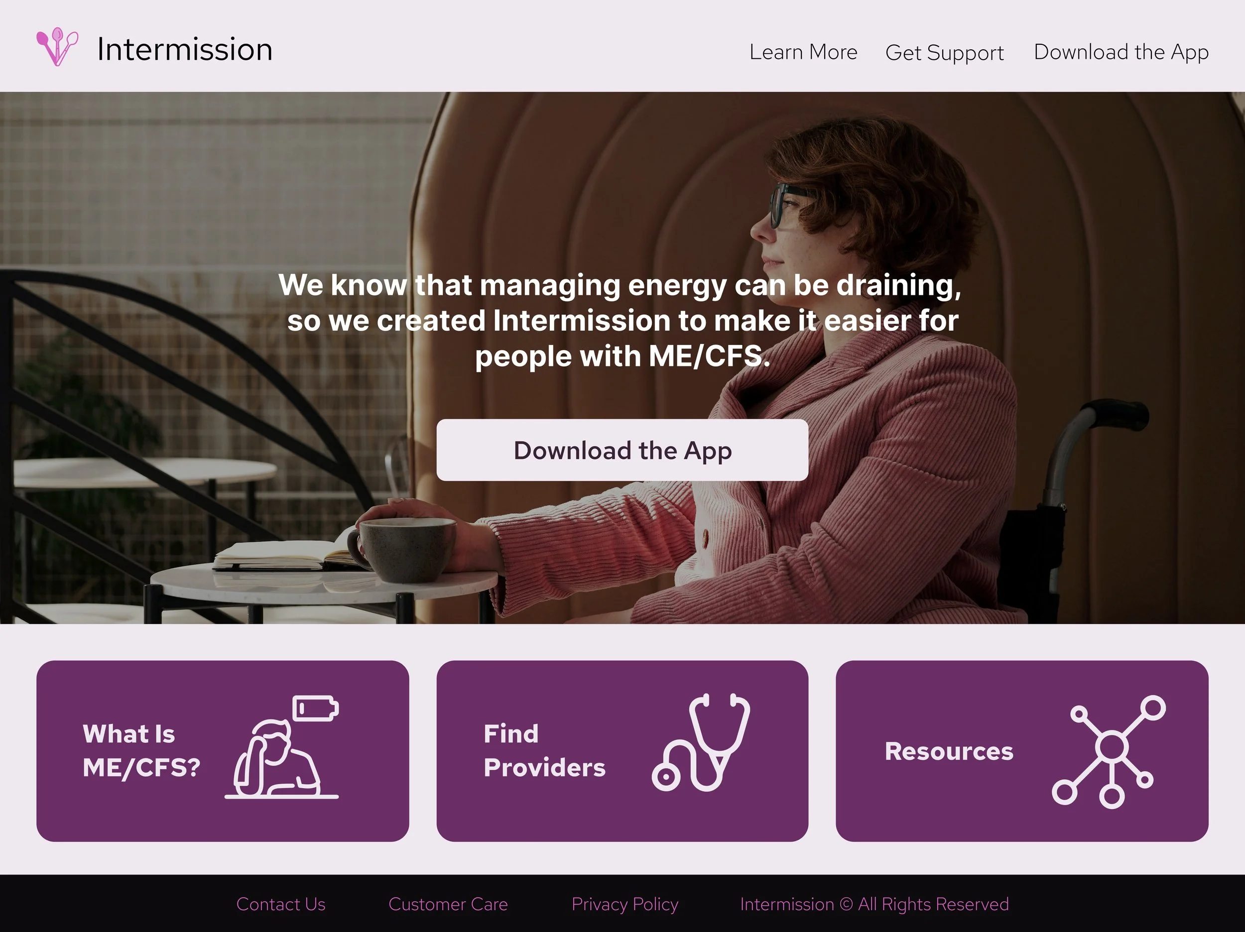1245x932 pixels.
Task: Open the What Is ME/CFS? card title
Action: [x=141, y=751]
